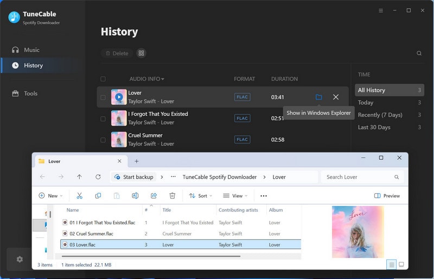Screen dimensions: 434x279
Task: Expand the AUDIO INFO sort dropdown
Action: click(x=162, y=79)
